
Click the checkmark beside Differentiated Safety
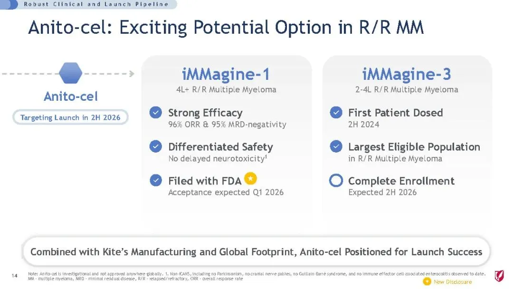156,146
